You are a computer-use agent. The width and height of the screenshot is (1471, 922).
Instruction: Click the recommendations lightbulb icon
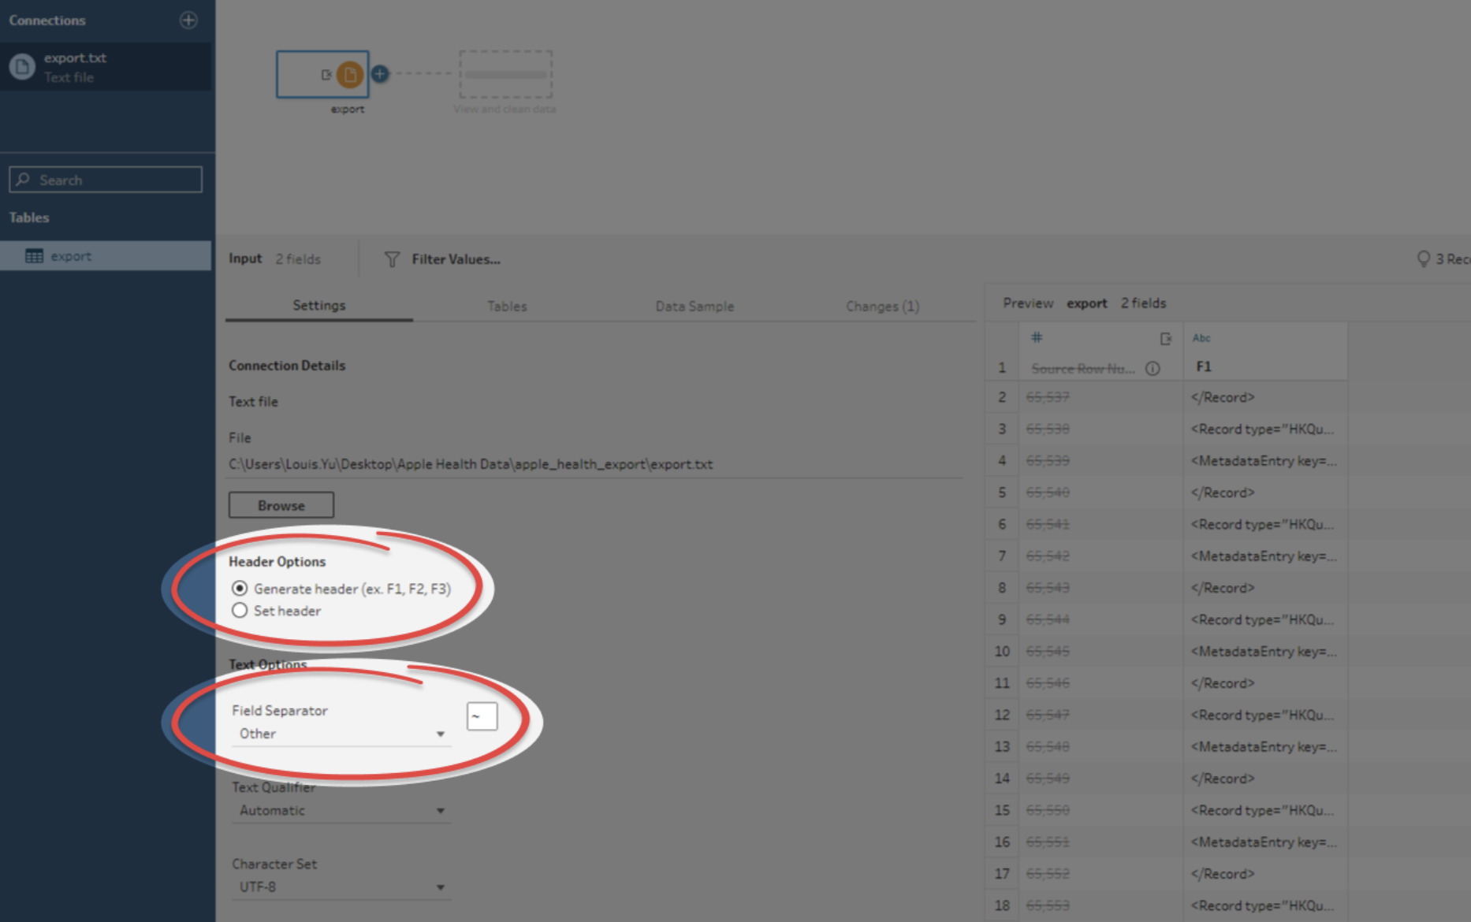(x=1423, y=258)
